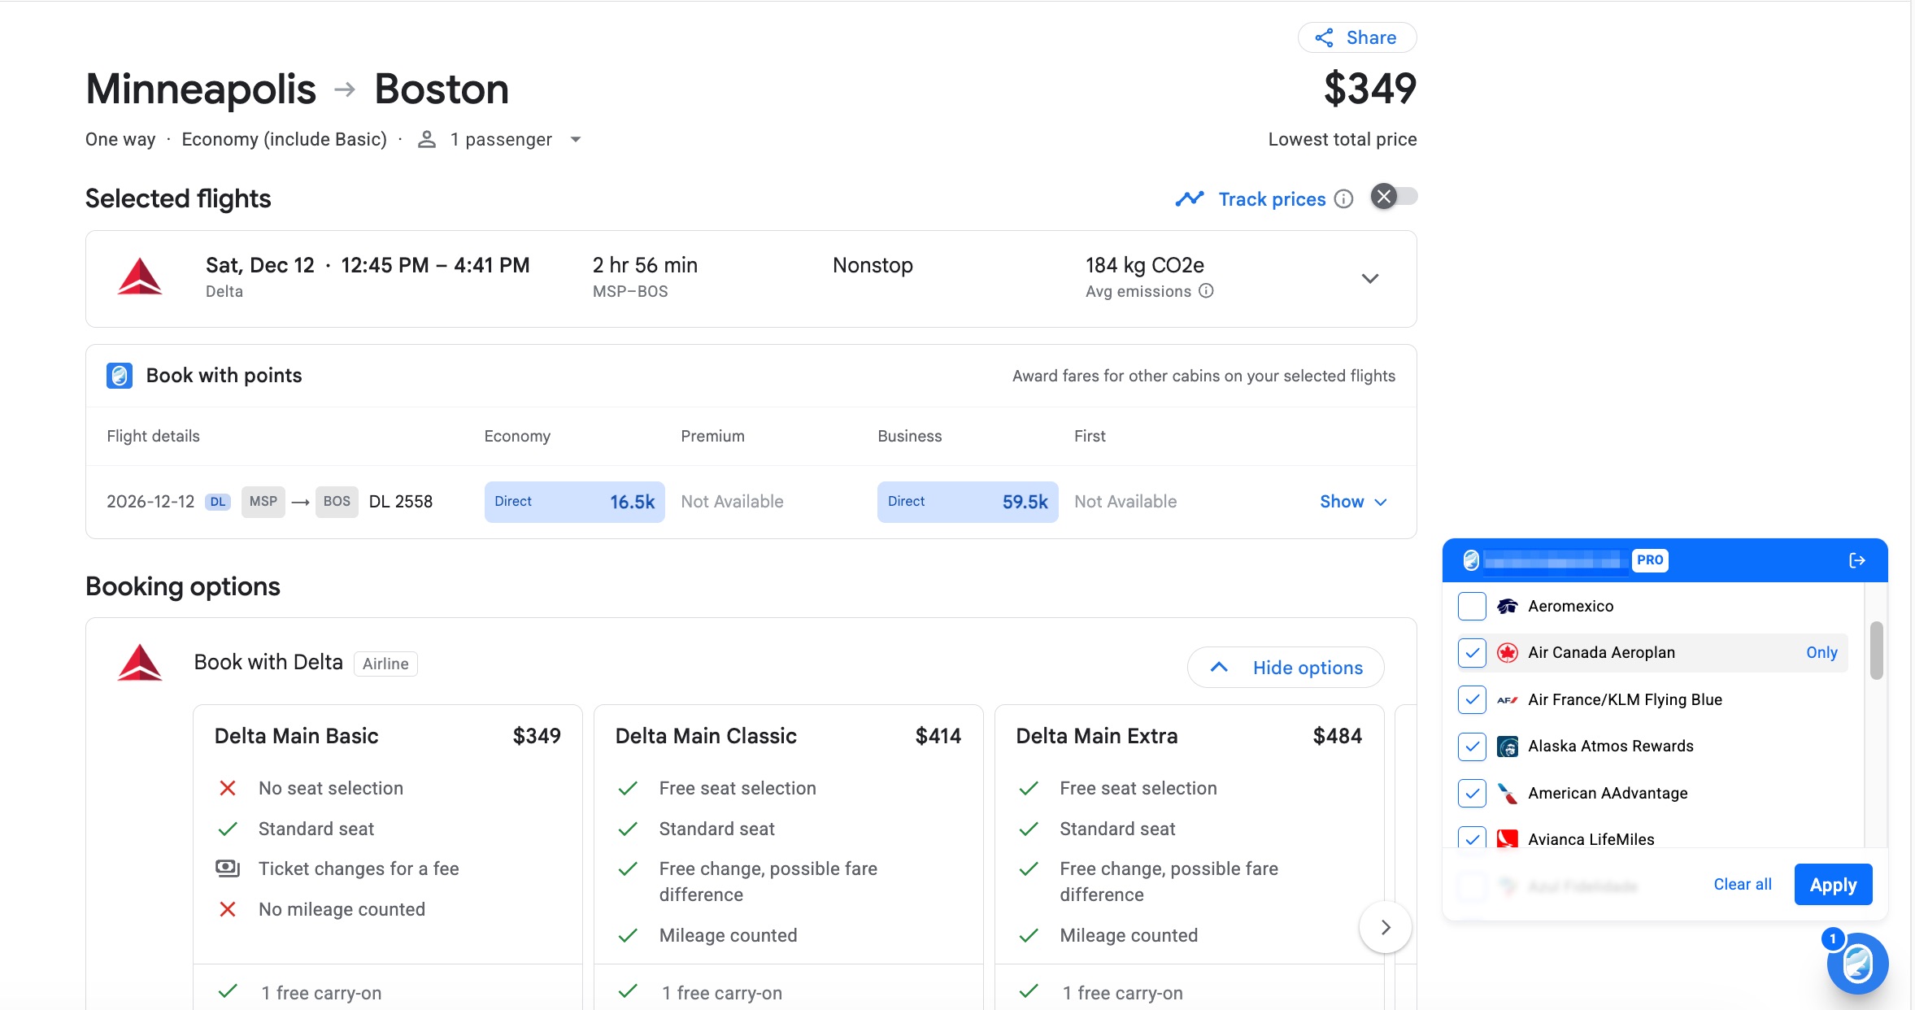Click the 184 kg CO2e emissions text

pyautogui.click(x=1145, y=265)
